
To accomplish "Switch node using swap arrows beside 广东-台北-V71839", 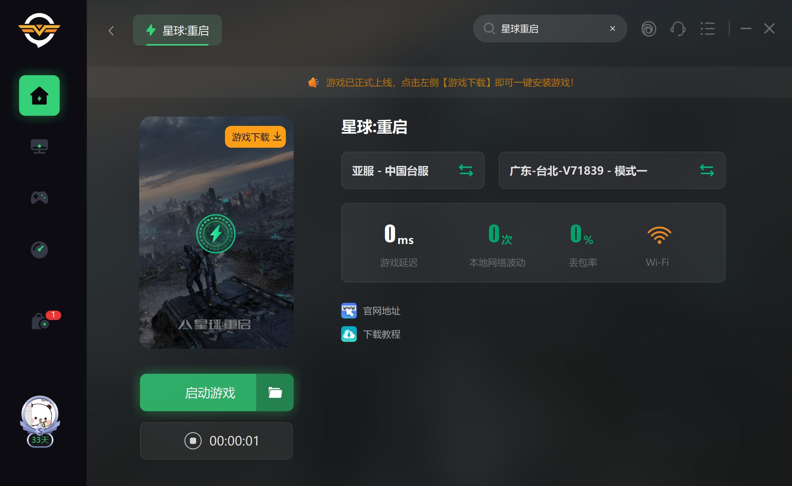I will pyautogui.click(x=707, y=170).
